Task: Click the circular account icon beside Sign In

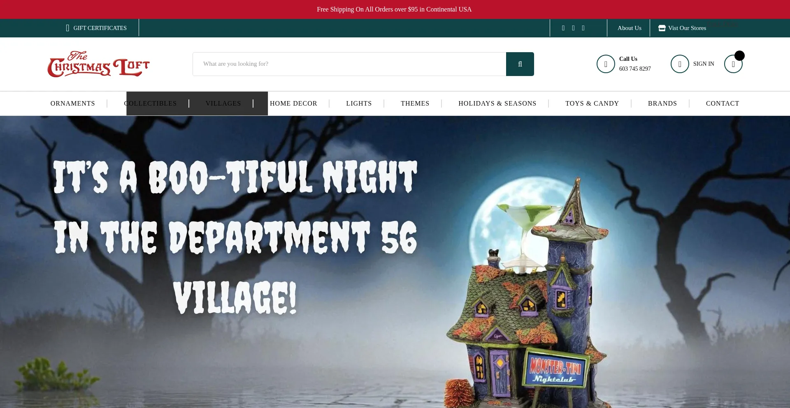Action: click(x=679, y=64)
